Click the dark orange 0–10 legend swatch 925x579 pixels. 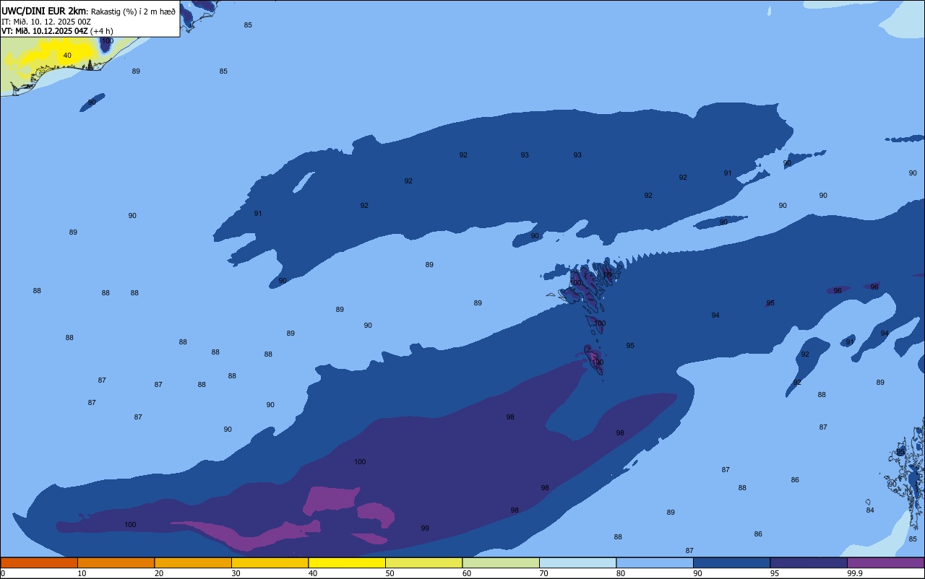pyautogui.click(x=39, y=562)
